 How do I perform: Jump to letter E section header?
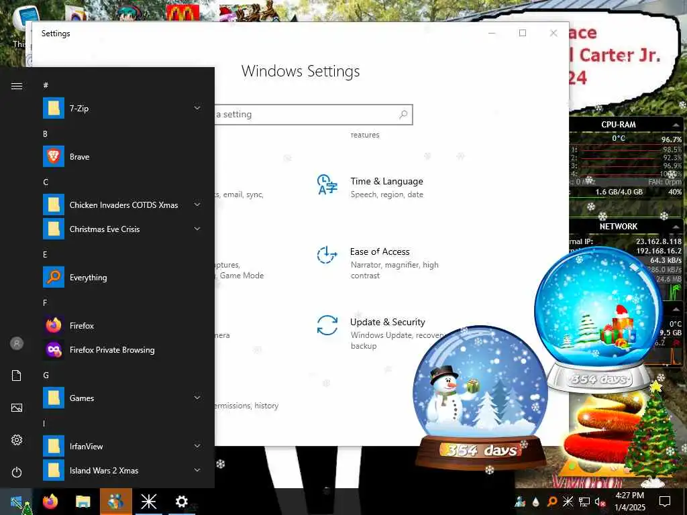tap(45, 254)
